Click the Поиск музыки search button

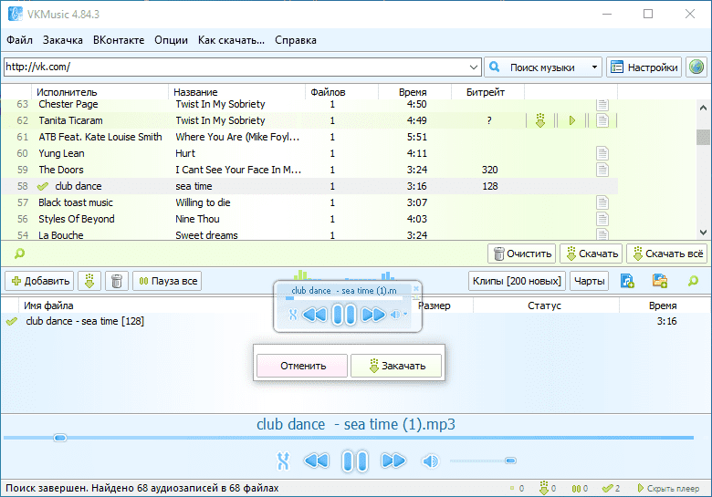click(x=536, y=67)
